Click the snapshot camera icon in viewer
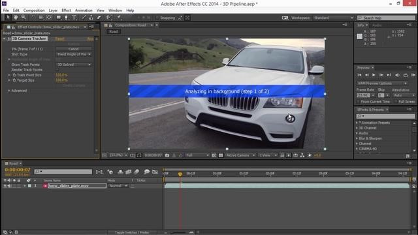418x235 pixels. click(167, 155)
